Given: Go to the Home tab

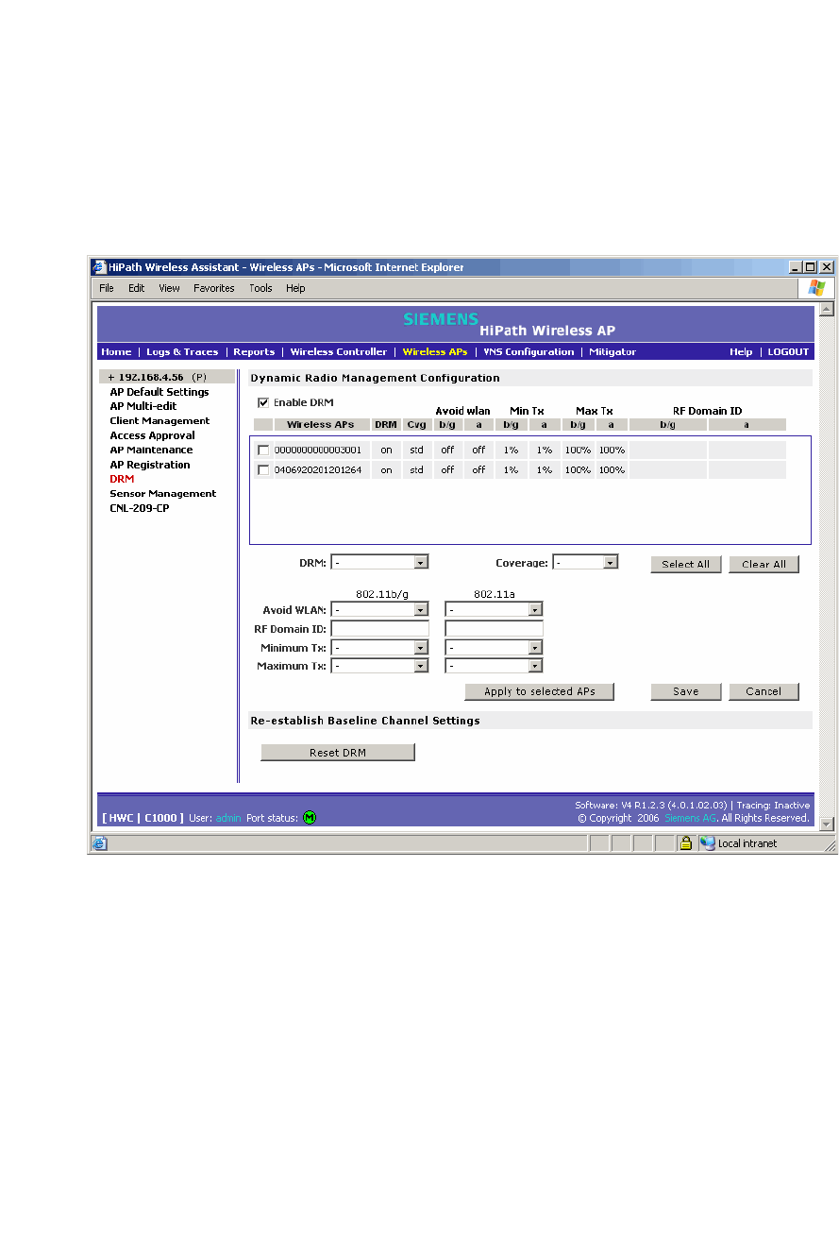Looking at the screenshot, I should 116,351.
